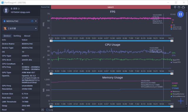Click the Value column header
The height and width of the screenshot is (112, 188).
tap(25, 40)
